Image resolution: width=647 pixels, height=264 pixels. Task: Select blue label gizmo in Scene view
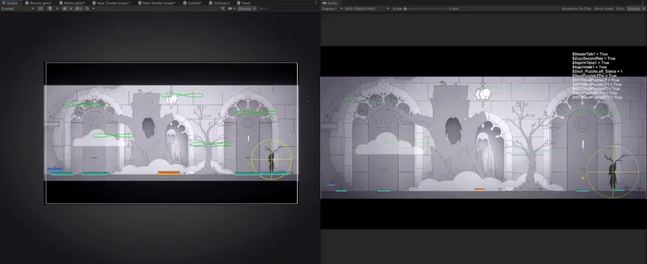[x=55, y=169]
